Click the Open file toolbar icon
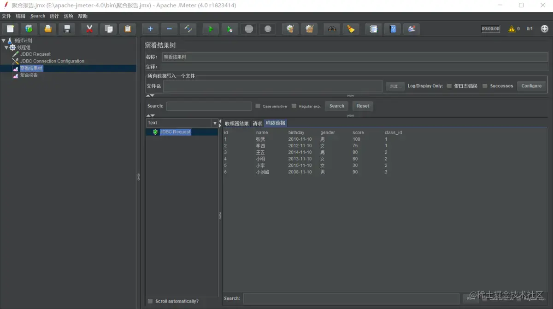The height and width of the screenshot is (309, 553). coord(47,29)
